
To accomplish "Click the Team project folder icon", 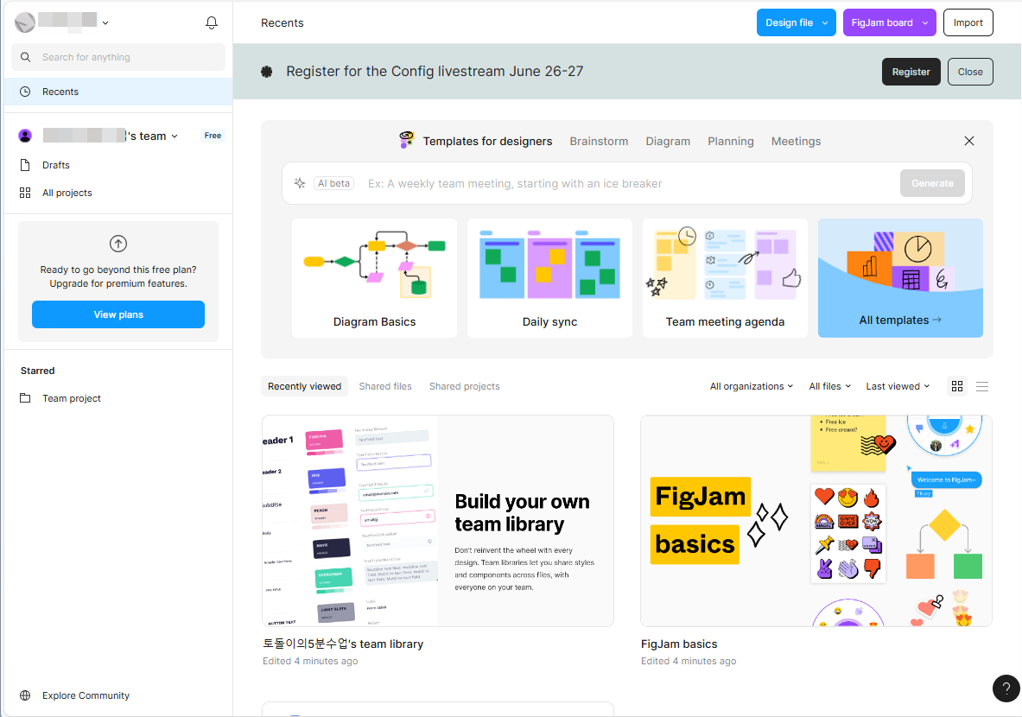I will point(25,398).
